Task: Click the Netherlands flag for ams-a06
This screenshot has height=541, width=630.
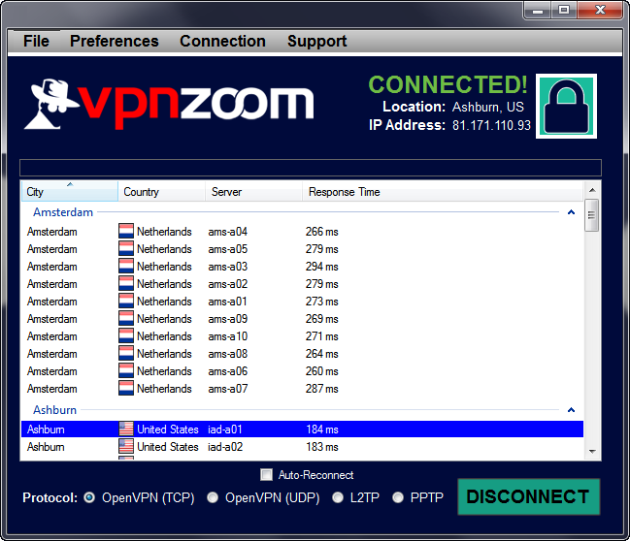Action: (x=126, y=370)
